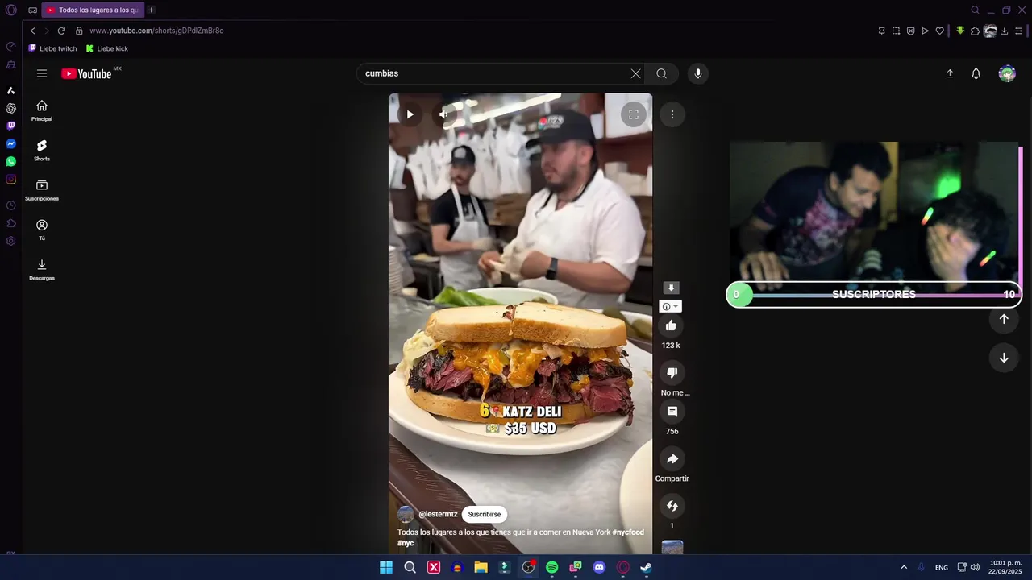Open Spotify from the Windows taskbar

tap(551, 567)
